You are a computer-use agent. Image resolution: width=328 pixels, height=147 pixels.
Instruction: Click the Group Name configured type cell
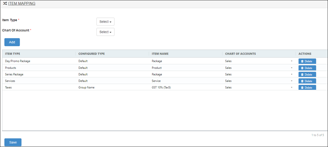pos(86,87)
